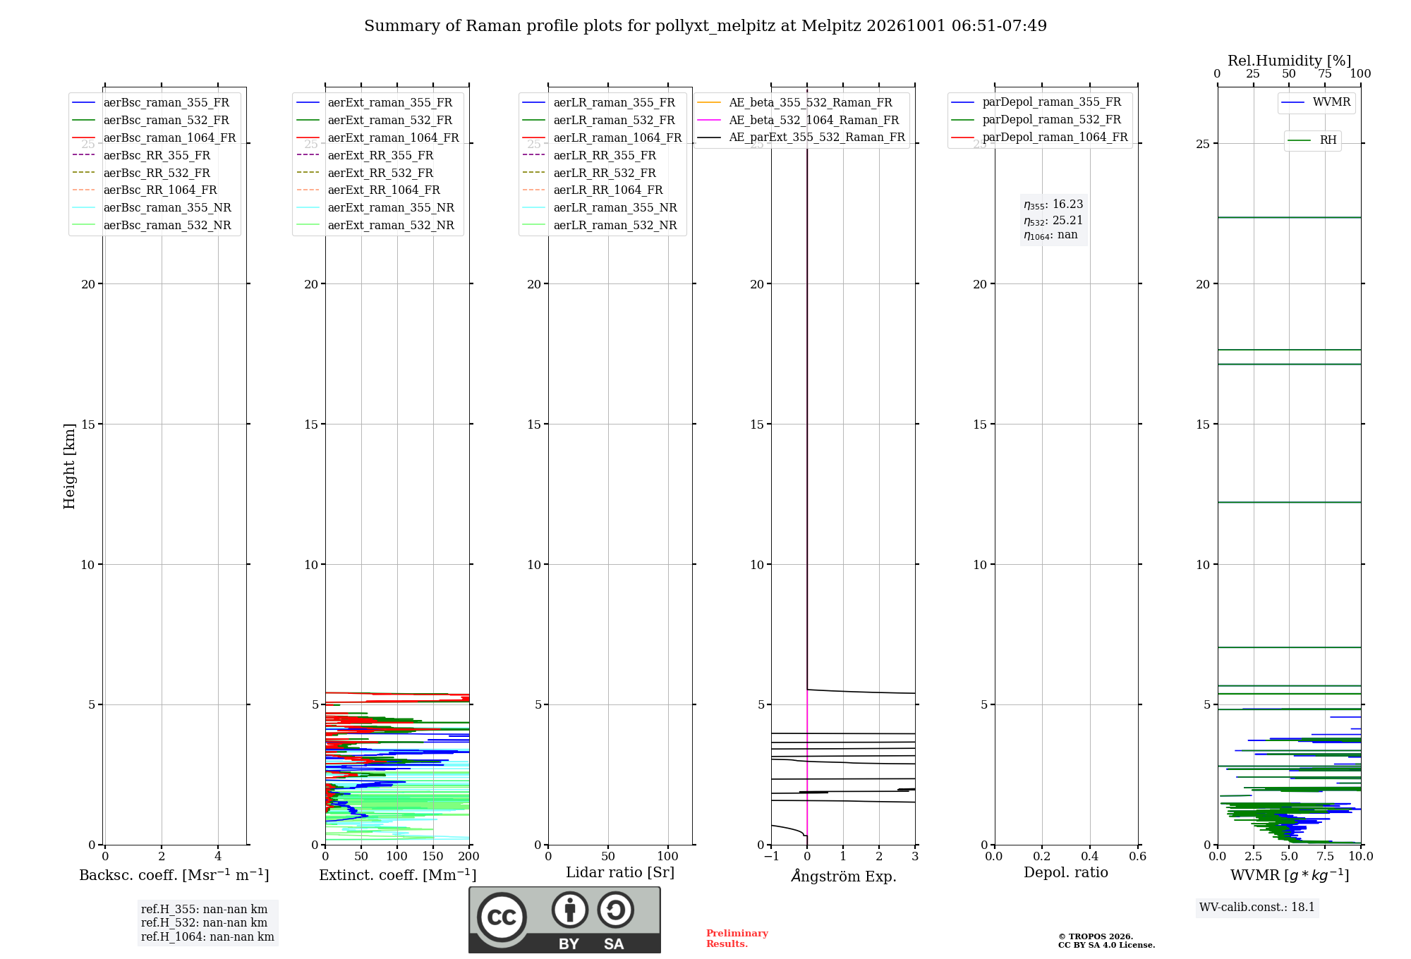This screenshot has height=959, width=1411.
Task: Click the Extinct. coeff. axis label
Action: [x=398, y=874]
